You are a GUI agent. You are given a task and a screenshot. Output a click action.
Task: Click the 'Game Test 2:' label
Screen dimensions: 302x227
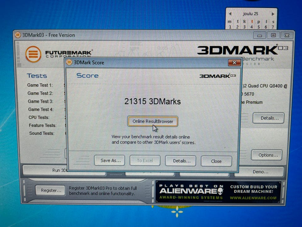pyautogui.click(x=40, y=93)
